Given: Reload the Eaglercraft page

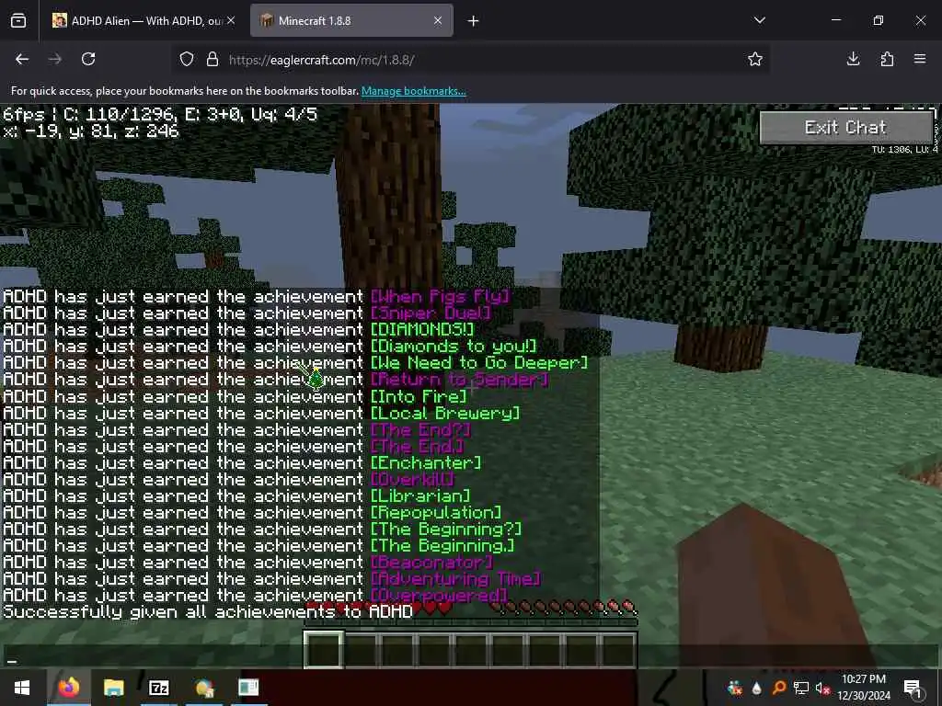Looking at the screenshot, I should pyautogui.click(x=88, y=59).
